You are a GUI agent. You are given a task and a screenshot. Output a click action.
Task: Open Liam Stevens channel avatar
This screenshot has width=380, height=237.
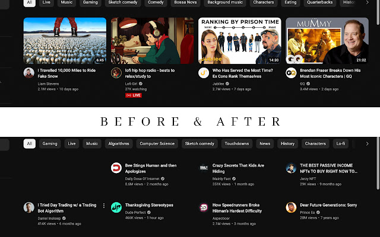tap(29, 73)
